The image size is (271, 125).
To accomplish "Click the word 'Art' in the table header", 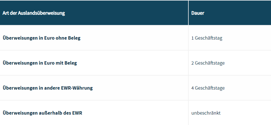I will 6,13.
